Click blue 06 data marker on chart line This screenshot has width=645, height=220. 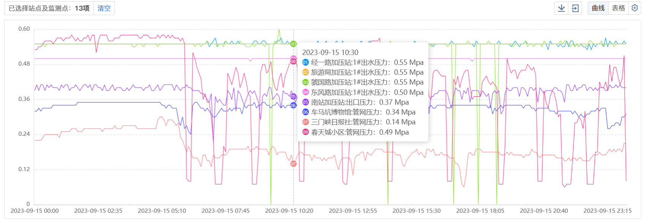click(293, 105)
